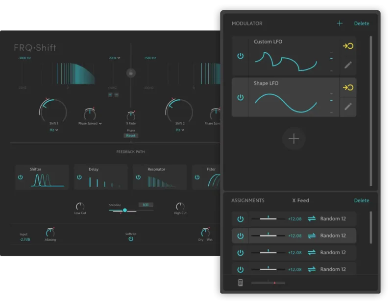Open the Hz unit dropdown under Shift 1

(x=54, y=130)
